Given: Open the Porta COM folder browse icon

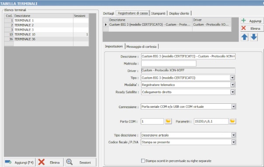Looking at the screenshot, I should pyautogui.click(x=168, y=121).
